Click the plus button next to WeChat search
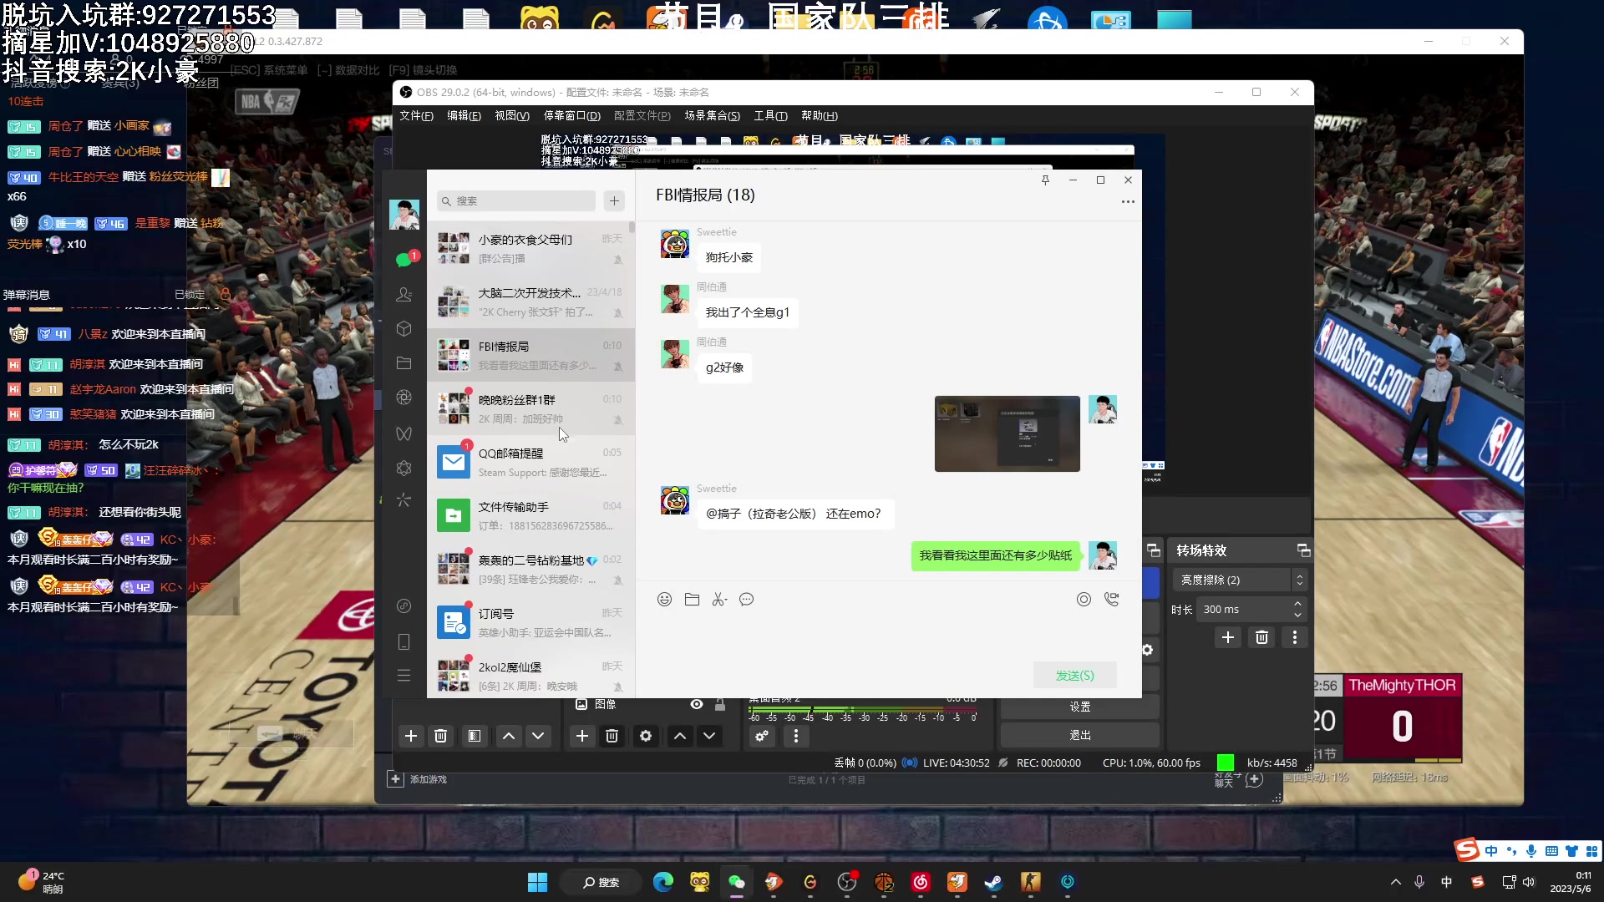Image resolution: width=1604 pixels, height=902 pixels. coord(615,201)
